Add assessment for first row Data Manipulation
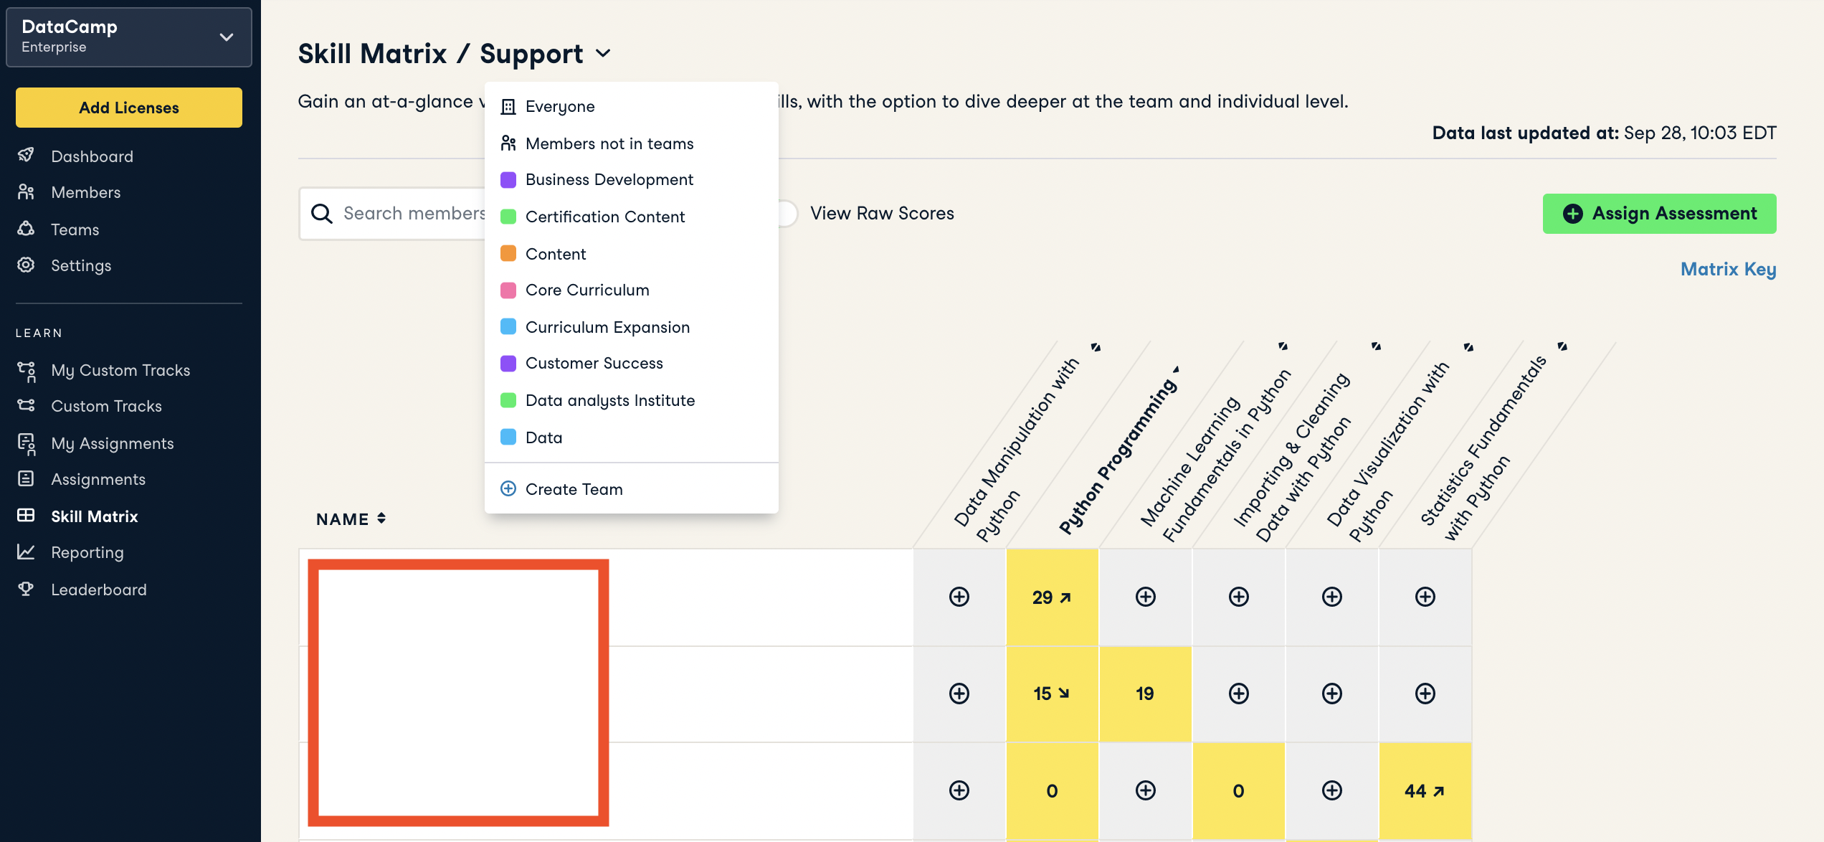Viewport: 1824px width, 842px height. click(959, 597)
